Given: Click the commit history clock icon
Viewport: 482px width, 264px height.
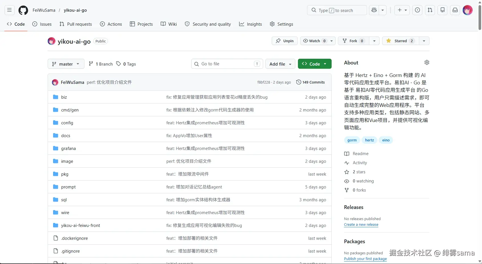Looking at the screenshot, I should click(x=299, y=82).
